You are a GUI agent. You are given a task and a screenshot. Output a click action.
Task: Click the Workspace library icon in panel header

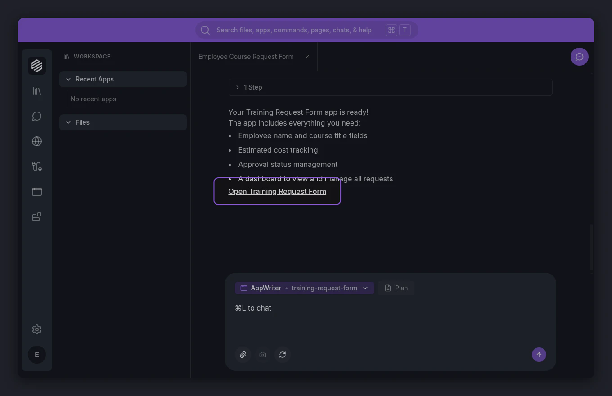click(67, 57)
